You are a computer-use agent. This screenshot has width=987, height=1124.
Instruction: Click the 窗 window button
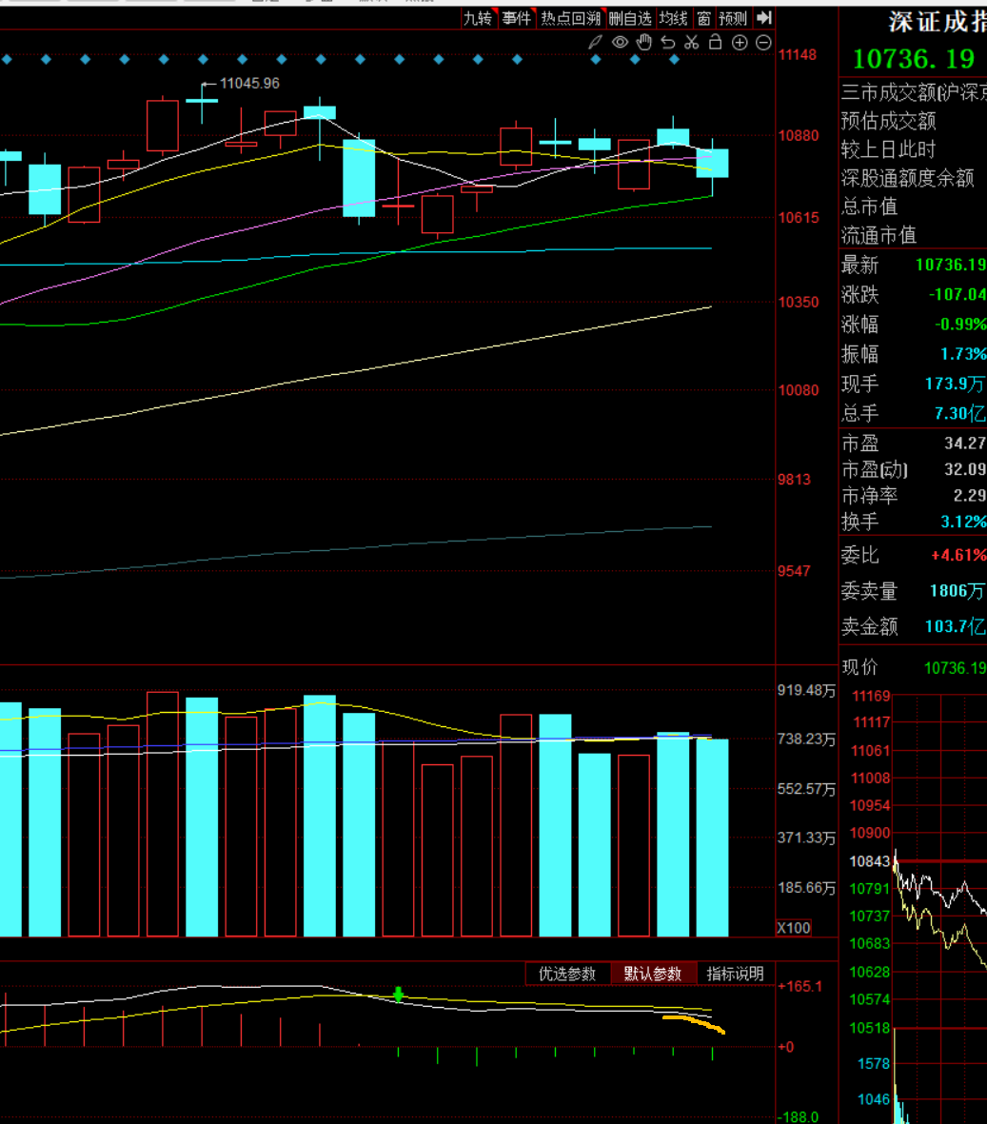coord(704,18)
